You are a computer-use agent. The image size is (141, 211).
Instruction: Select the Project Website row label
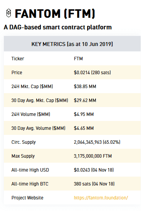[27, 198]
